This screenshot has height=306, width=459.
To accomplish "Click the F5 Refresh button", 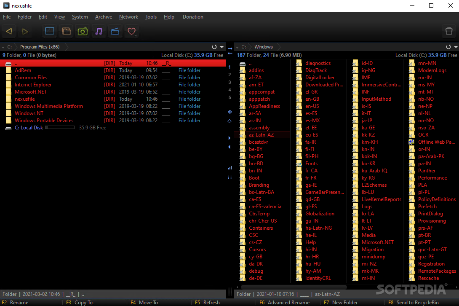I will [207, 303].
